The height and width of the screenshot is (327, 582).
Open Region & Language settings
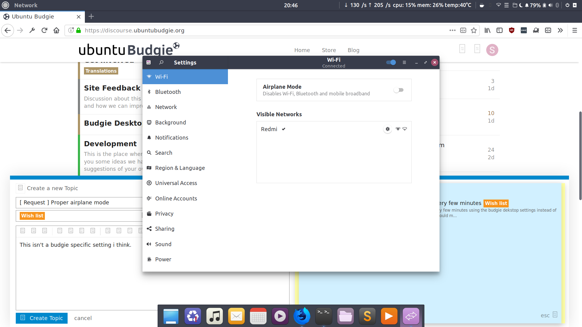[185, 168]
